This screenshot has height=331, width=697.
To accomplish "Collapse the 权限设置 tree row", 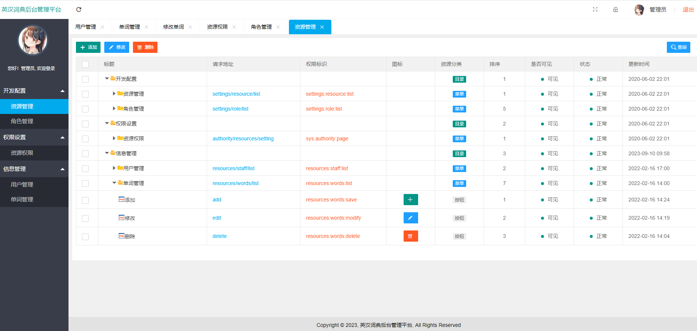I will [x=107, y=123].
